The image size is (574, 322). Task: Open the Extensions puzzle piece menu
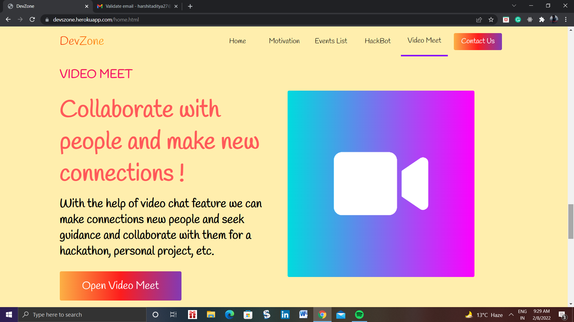coord(542,20)
